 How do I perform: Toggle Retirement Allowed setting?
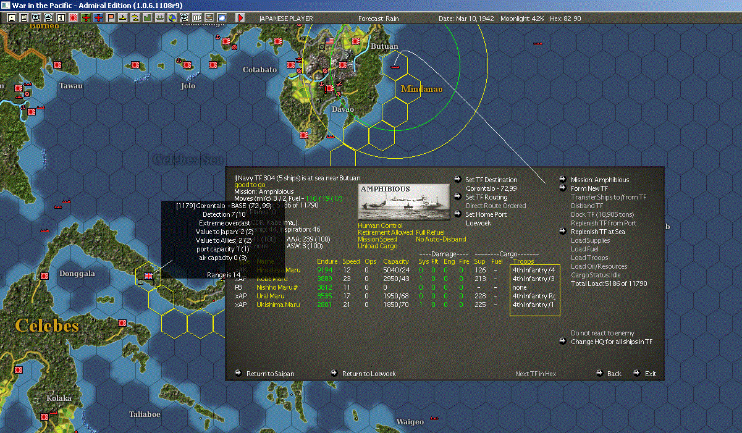385,233
